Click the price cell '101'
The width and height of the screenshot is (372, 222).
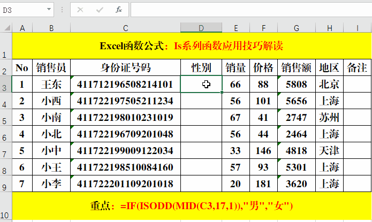[263, 101]
